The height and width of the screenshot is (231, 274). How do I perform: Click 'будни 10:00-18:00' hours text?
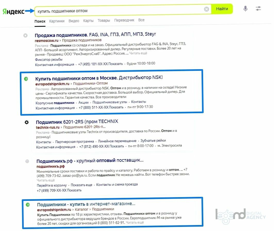pos(141,63)
